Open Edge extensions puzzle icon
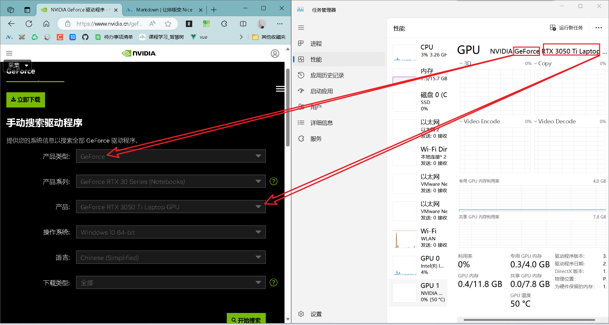 tap(224, 24)
